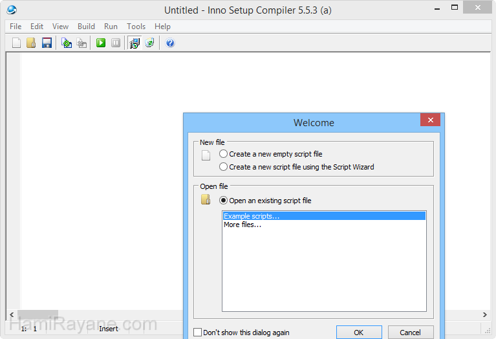Open the Run menu

(x=111, y=27)
